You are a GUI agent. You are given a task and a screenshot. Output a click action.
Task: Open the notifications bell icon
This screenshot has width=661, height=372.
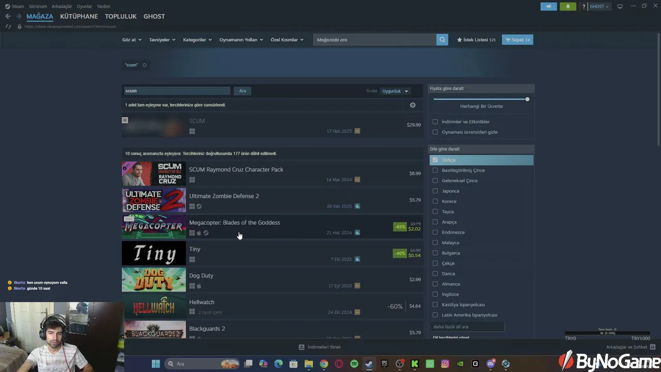click(x=568, y=6)
